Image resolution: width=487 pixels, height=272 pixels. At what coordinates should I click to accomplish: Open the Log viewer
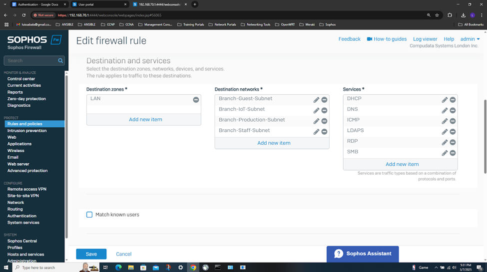pyautogui.click(x=425, y=39)
